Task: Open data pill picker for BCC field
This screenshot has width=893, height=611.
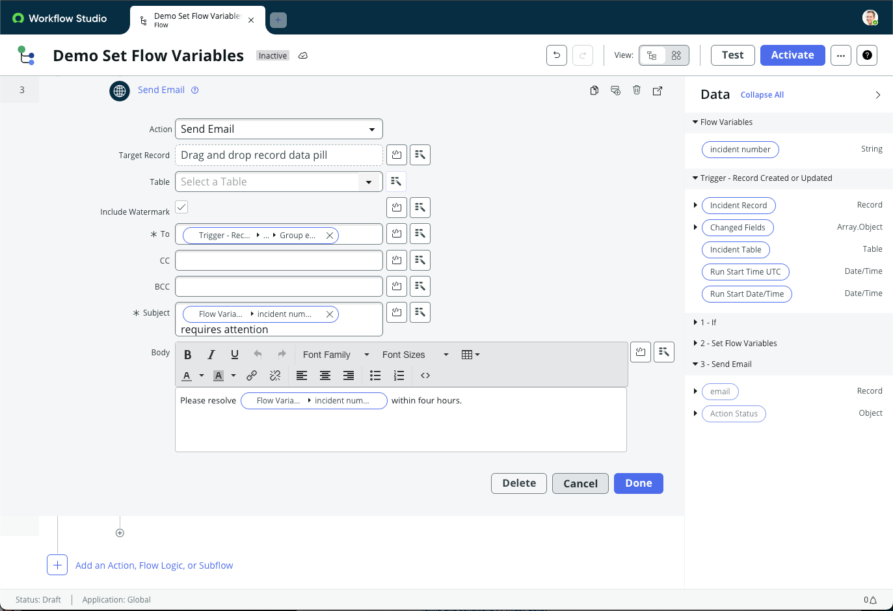Action: [x=420, y=286]
